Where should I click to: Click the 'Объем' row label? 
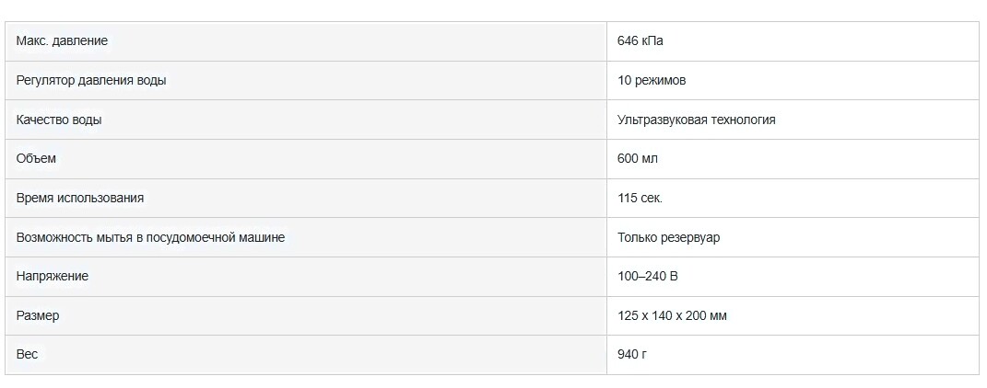pos(36,158)
